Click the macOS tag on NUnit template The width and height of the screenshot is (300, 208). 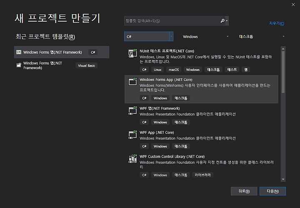174,70
